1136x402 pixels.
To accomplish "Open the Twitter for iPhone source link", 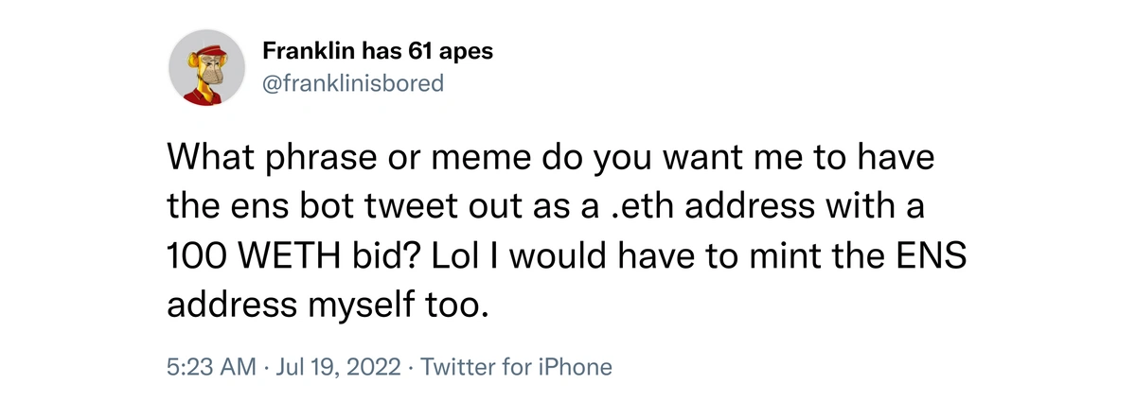I will point(518,366).
